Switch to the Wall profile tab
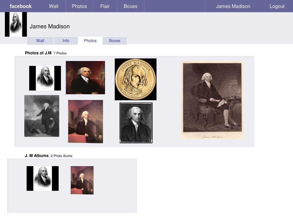Screen dimensions: 293x220 click(40, 41)
